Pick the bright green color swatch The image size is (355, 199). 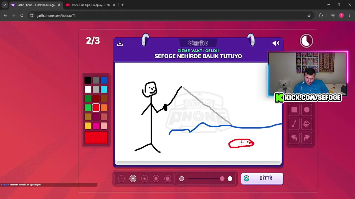click(88, 108)
